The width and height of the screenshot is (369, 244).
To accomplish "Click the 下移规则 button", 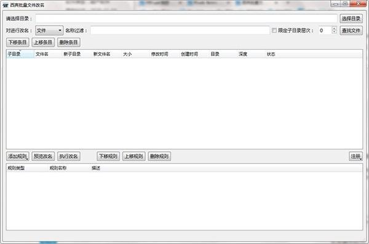I will 108,156.
